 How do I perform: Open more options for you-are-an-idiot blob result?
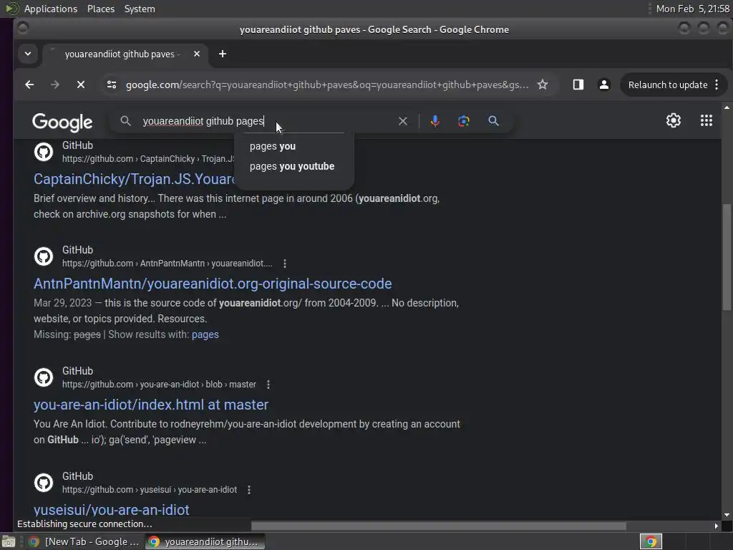click(268, 385)
